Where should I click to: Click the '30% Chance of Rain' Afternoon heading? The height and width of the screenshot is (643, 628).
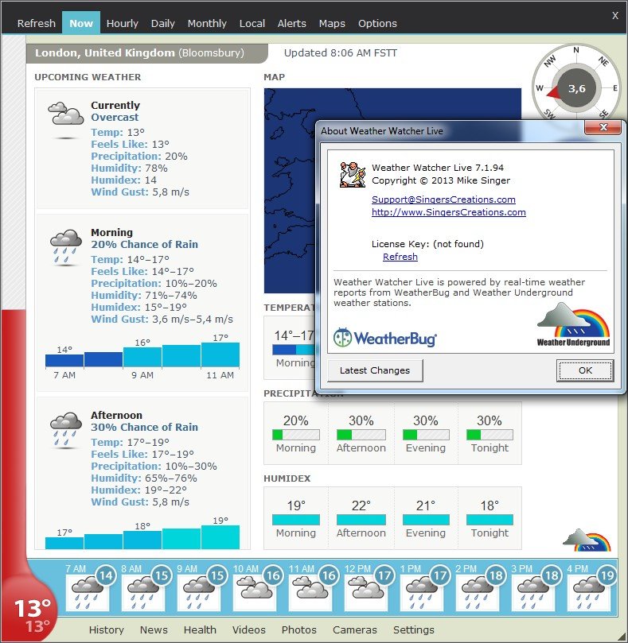point(145,428)
